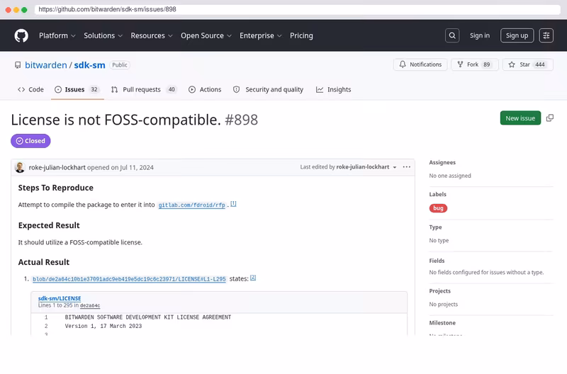Click the Pull requests tab icon
Image resolution: width=567 pixels, height=374 pixels.
coord(114,90)
